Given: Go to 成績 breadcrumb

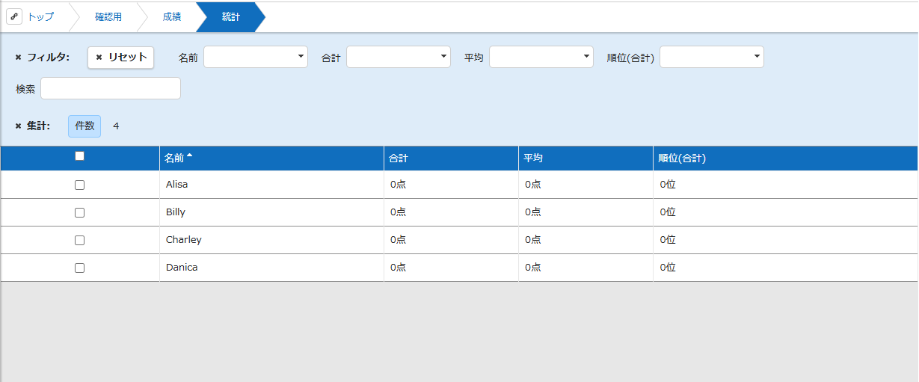Looking at the screenshot, I should [x=172, y=16].
